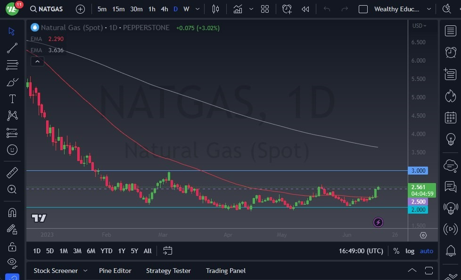The width and height of the screenshot is (461, 280).
Task: Open the Alerts panel
Action: pyautogui.click(x=451, y=52)
